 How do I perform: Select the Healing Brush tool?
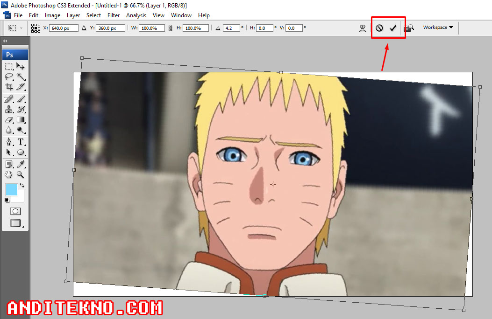coord(9,99)
